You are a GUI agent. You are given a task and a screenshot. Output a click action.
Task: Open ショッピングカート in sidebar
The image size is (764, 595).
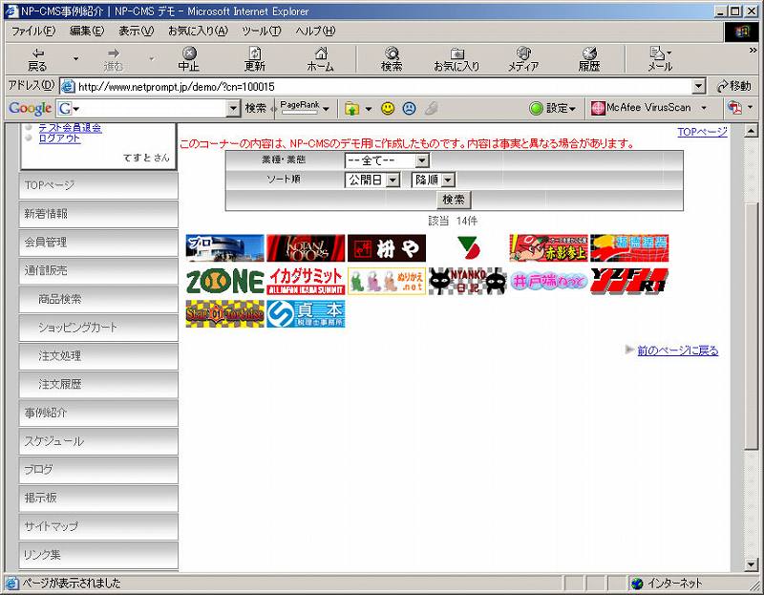coord(98,328)
